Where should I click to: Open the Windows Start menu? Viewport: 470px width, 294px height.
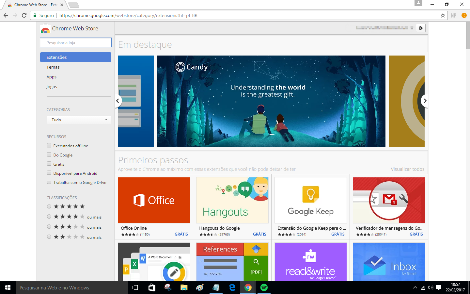(x=8, y=287)
